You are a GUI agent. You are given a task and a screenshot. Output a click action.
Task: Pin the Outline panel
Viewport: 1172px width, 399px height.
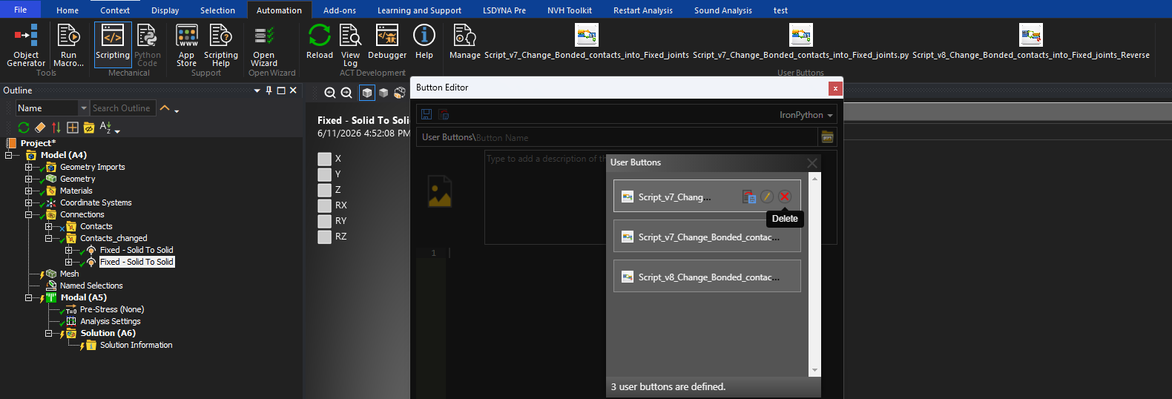coord(269,90)
